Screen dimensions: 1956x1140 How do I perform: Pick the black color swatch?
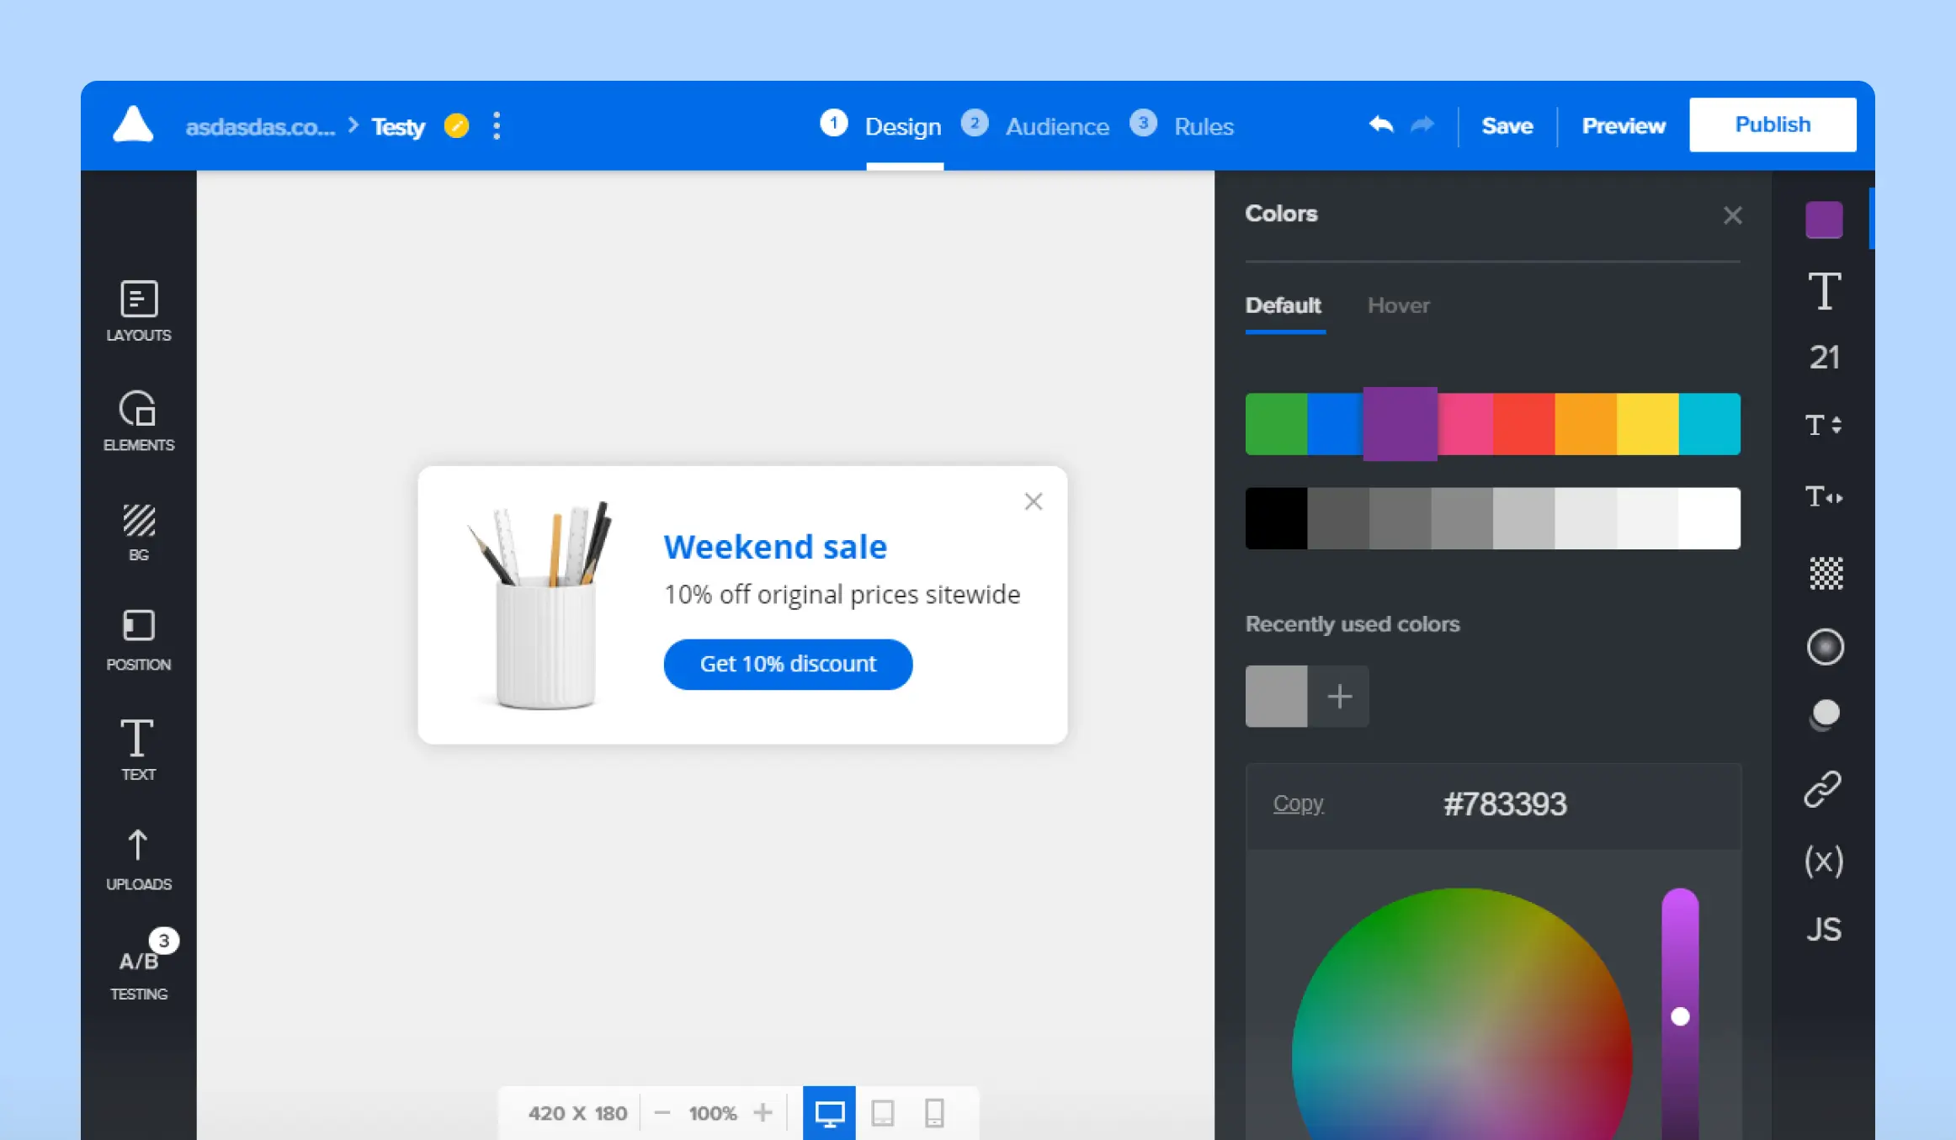point(1276,518)
